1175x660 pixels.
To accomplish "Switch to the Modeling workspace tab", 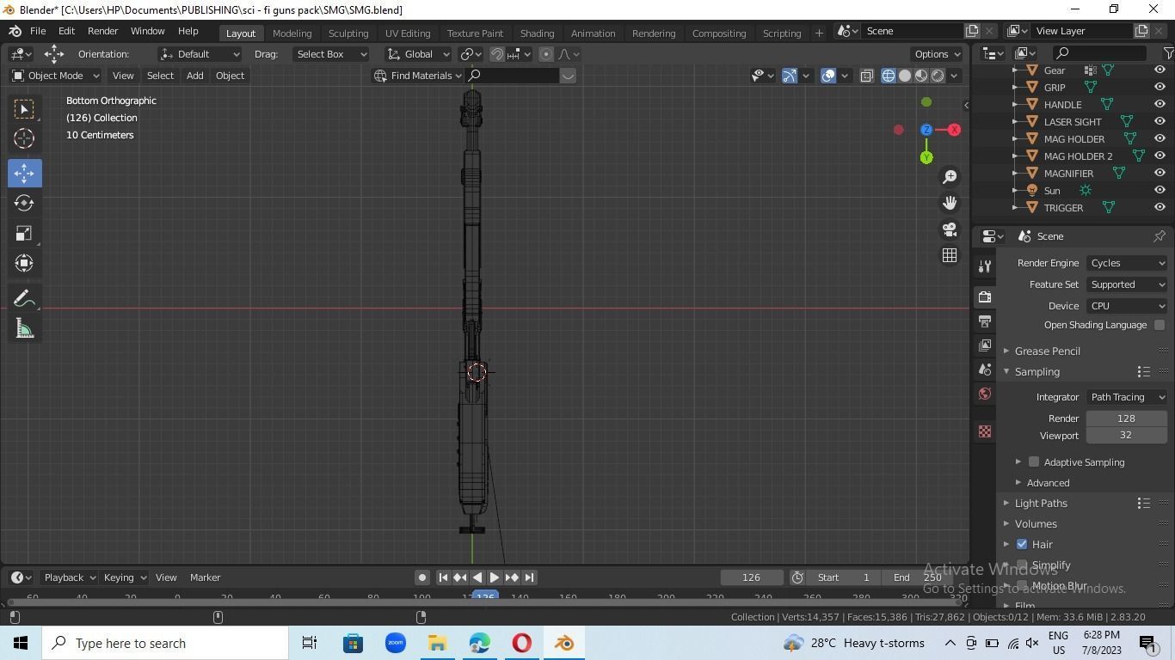I will pyautogui.click(x=292, y=33).
